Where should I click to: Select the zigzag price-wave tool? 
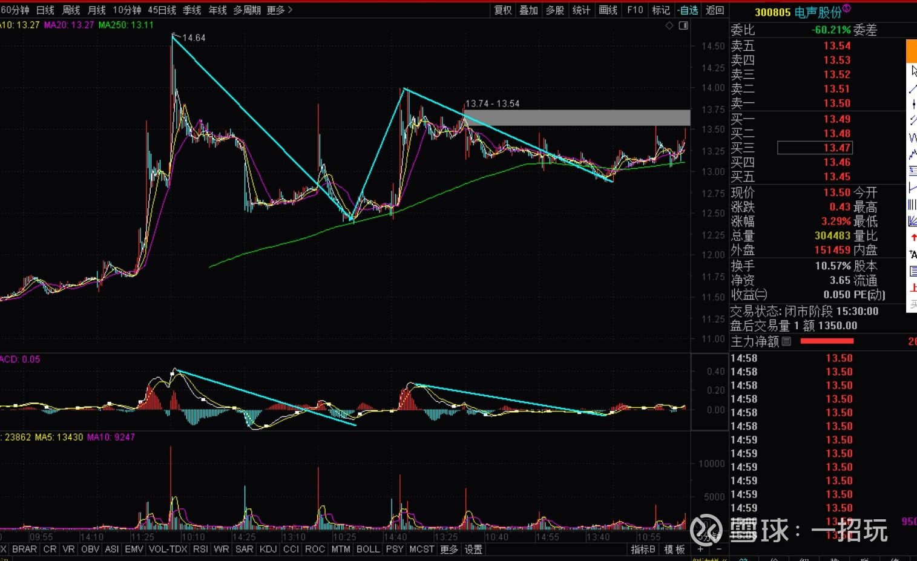913,155
